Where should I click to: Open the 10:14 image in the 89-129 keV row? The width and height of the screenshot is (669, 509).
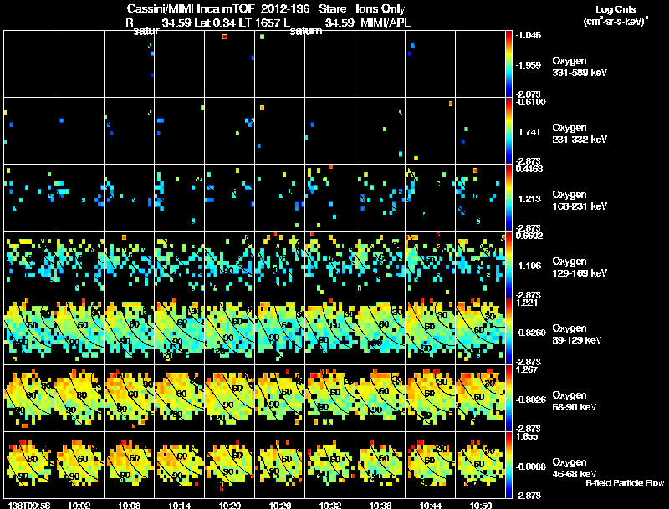point(180,331)
